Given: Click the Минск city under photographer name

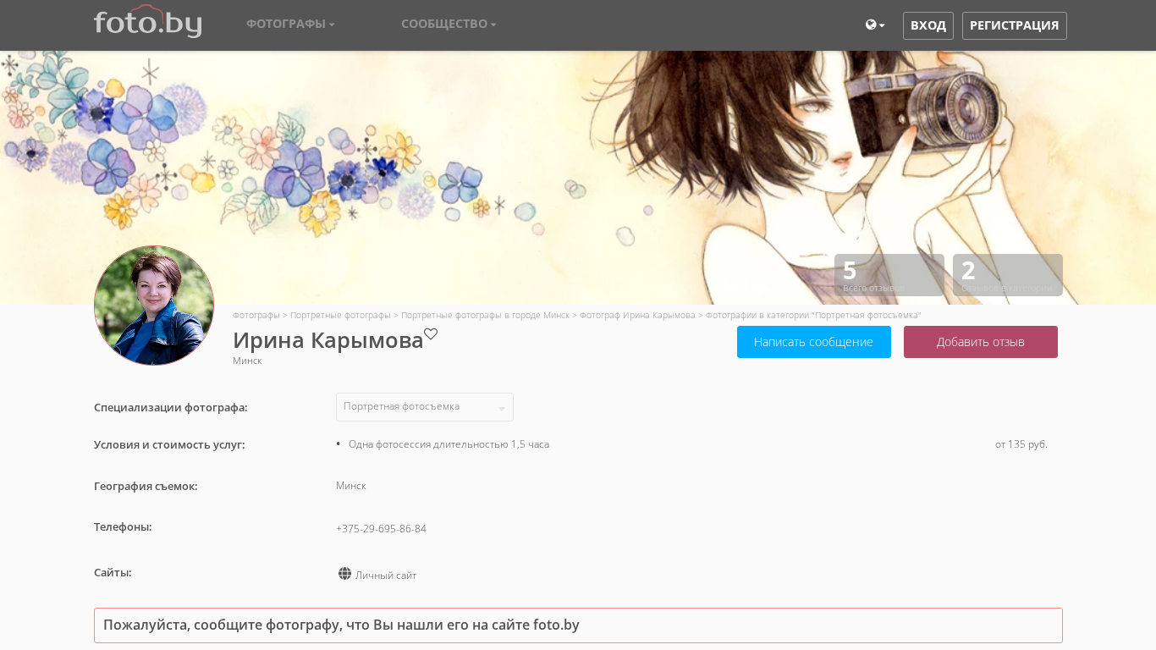Looking at the screenshot, I should 247,361.
